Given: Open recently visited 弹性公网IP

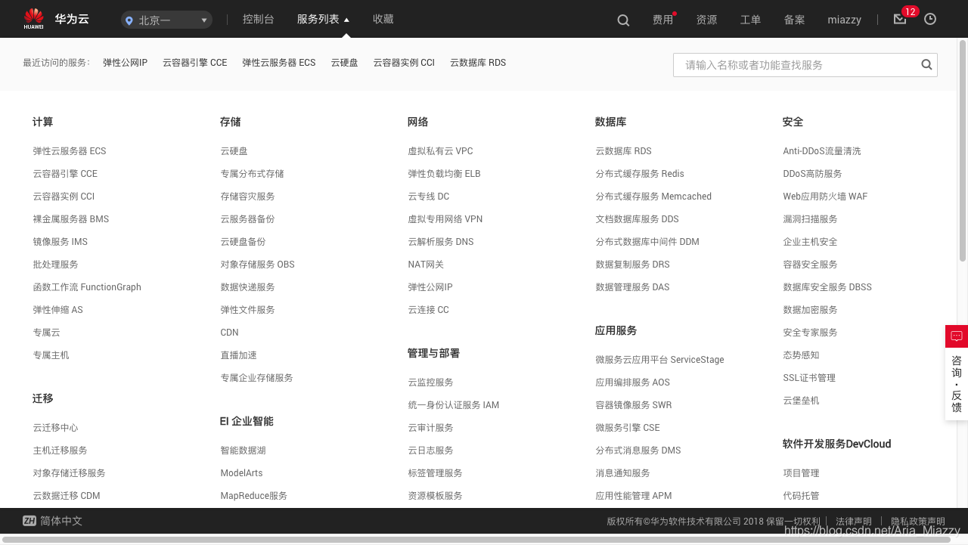Looking at the screenshot, I should 125,63.
